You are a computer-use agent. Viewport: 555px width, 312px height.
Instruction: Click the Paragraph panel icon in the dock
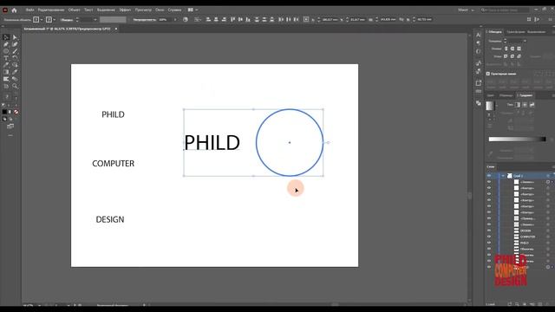(479, 42)
